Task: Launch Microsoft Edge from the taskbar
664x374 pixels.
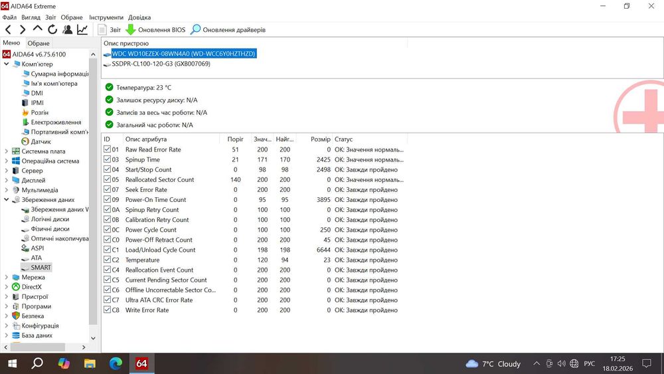Action: (116, 363)
